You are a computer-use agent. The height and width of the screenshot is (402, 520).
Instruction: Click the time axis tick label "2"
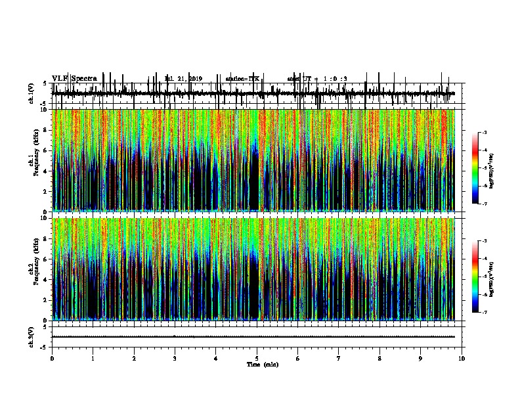pyautogui.click(x=134, y=359)
